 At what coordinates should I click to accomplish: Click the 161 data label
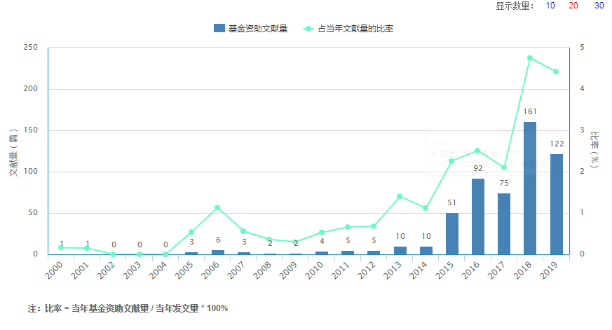530,112
